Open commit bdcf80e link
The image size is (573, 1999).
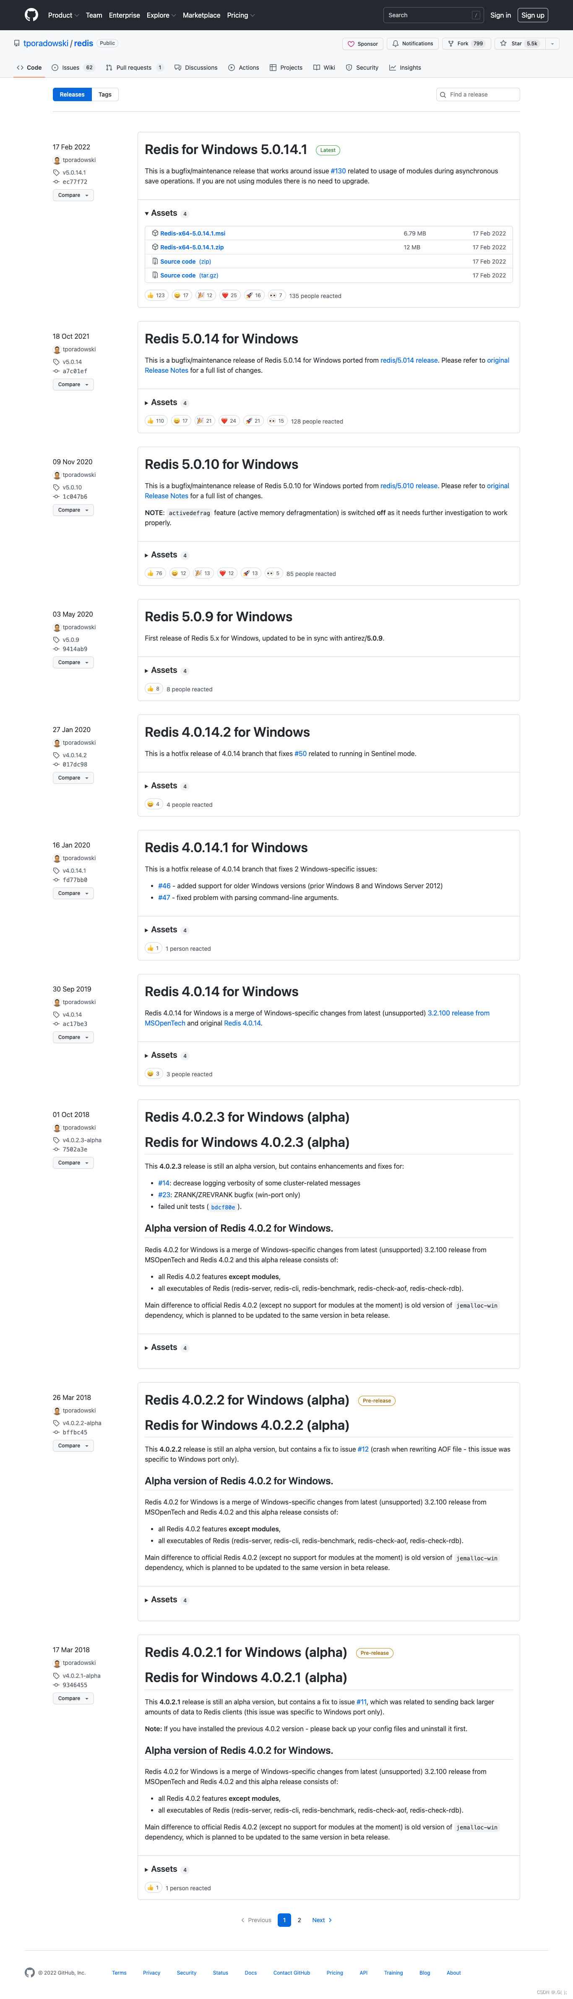pos(223,1207)
